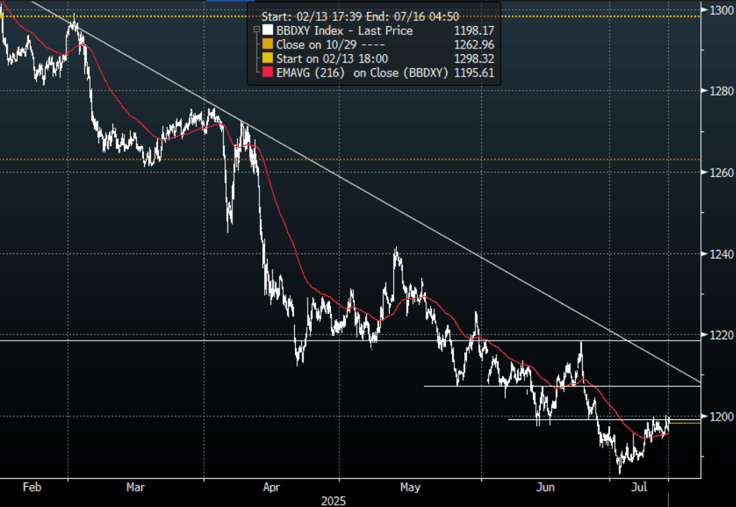Select the 'Start on 02/13 18:00' legend entry
Screen dimensions: 736x507
(x=332, y=59)
